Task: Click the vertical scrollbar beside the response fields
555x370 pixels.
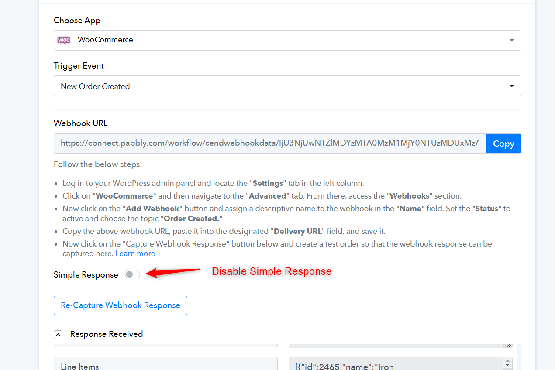Action: pyautogui.click(x=519, y=357)
